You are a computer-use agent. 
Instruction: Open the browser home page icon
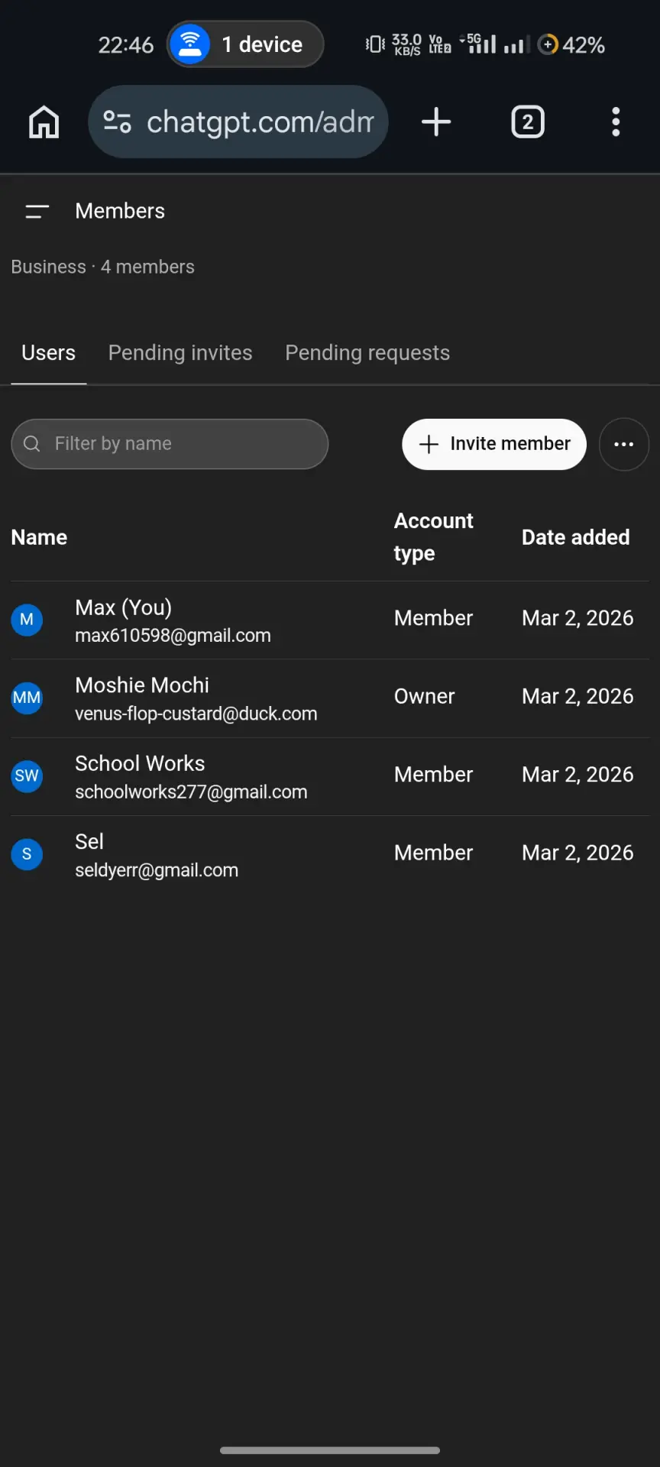[44, 122]
